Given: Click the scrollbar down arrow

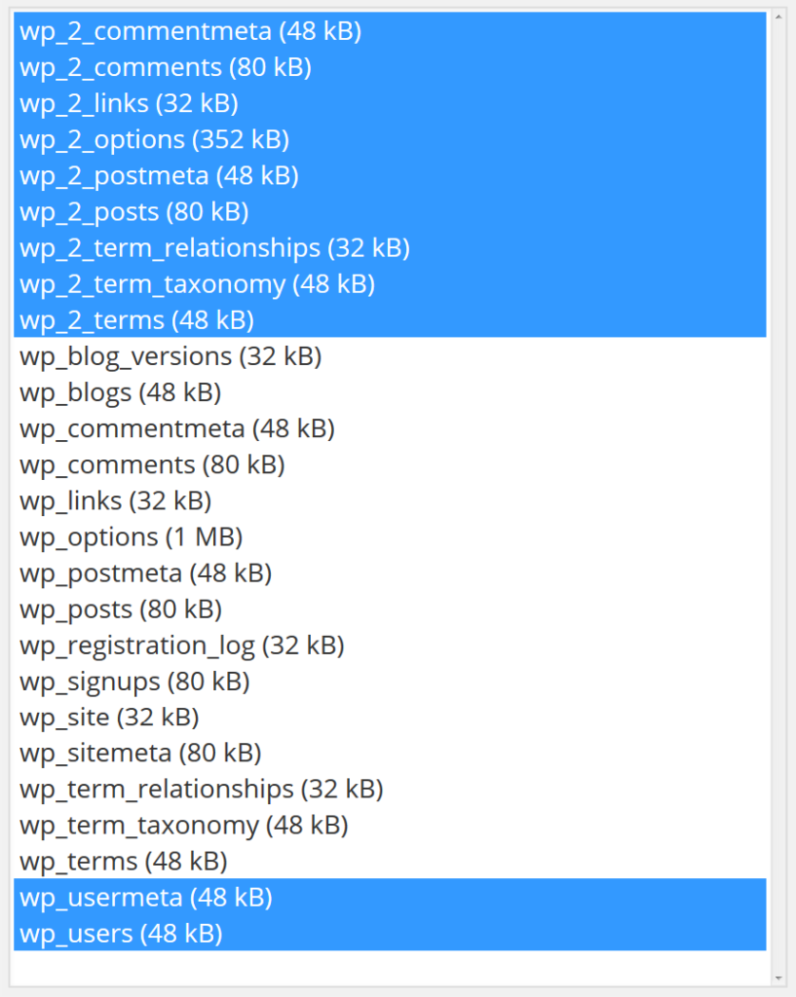Looking at the screenshot, I should 778,978.
